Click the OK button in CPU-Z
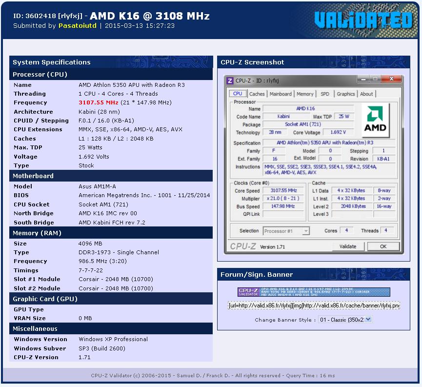Screen dimensions: 422x387 click(383, 246)
